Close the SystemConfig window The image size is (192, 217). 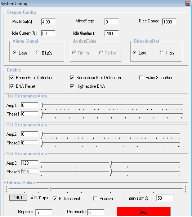pos(188,3)
